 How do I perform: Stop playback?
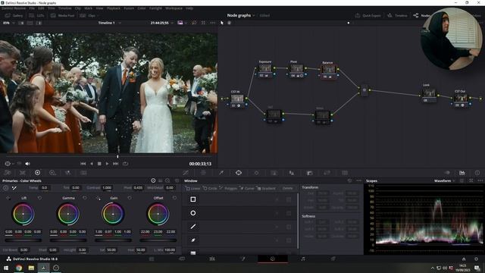coord(99,164)
